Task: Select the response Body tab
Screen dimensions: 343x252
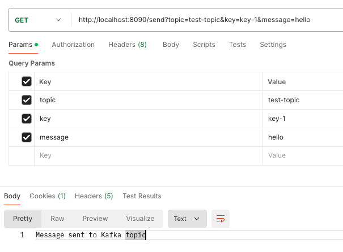Action: click(x=12, y=196)
